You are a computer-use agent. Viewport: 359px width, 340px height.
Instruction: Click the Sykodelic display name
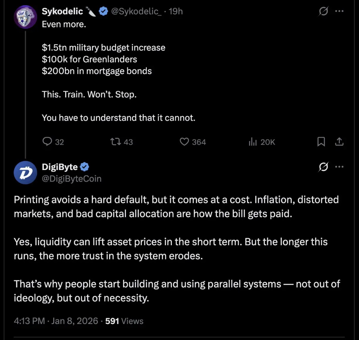(x=62, y=12)
